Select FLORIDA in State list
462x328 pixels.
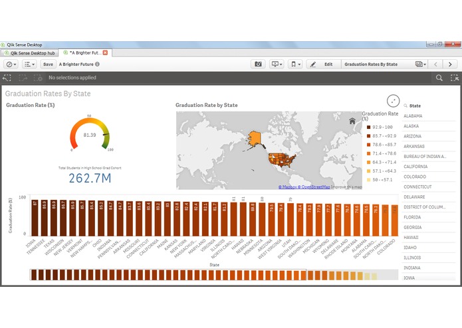(x=429, y=217)
